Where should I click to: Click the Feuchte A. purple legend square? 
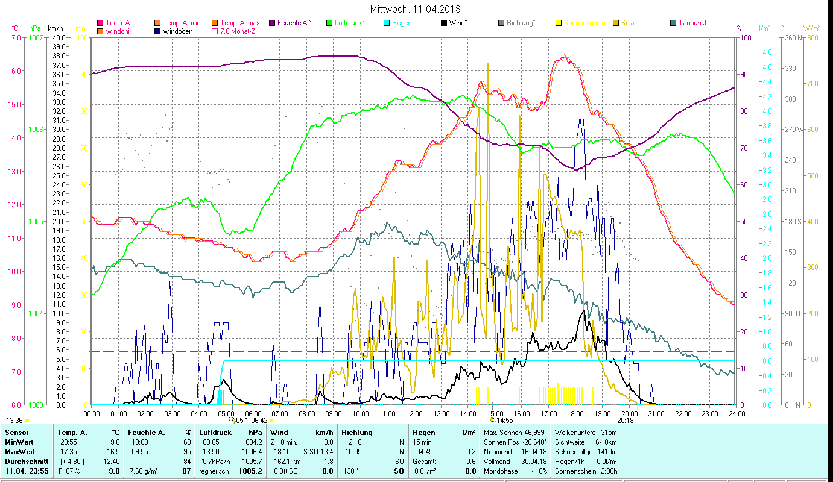point(272,23)
